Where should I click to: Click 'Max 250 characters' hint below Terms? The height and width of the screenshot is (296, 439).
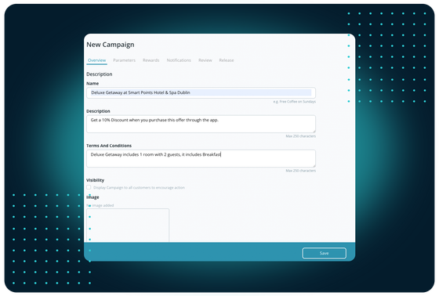coord(301,171)
